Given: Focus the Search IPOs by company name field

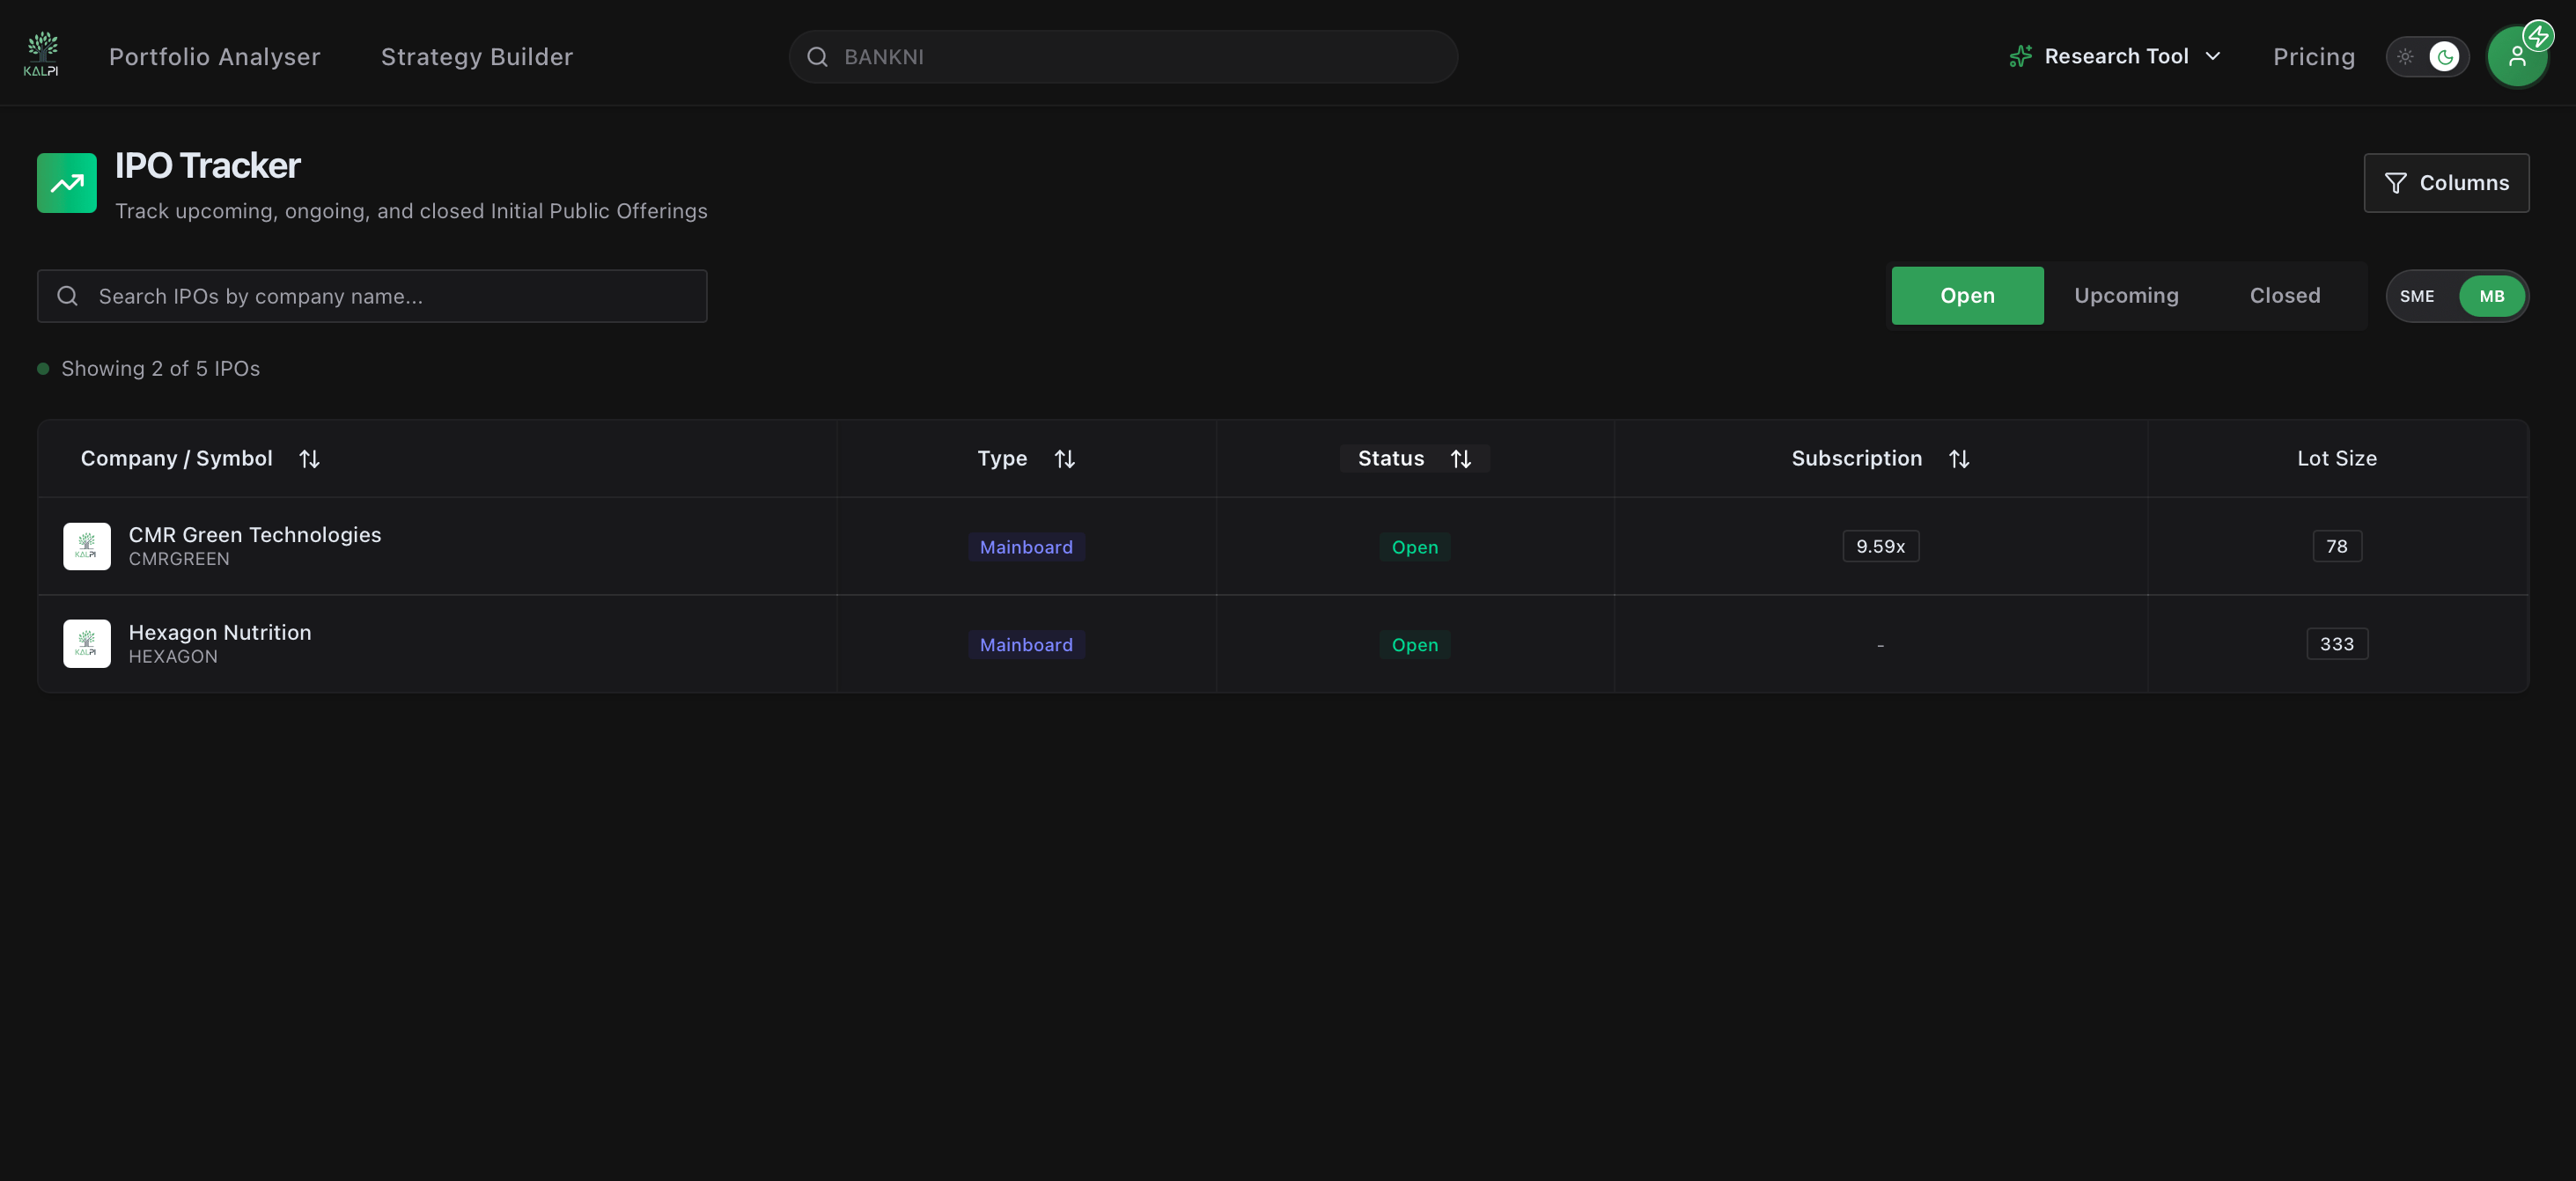Looking at the screenshot, I should point(372,296).
